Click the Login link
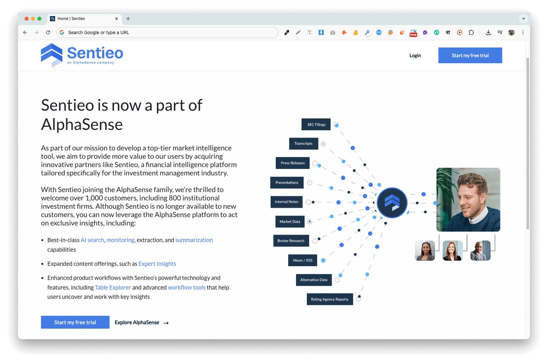 [x=415, y=56]
